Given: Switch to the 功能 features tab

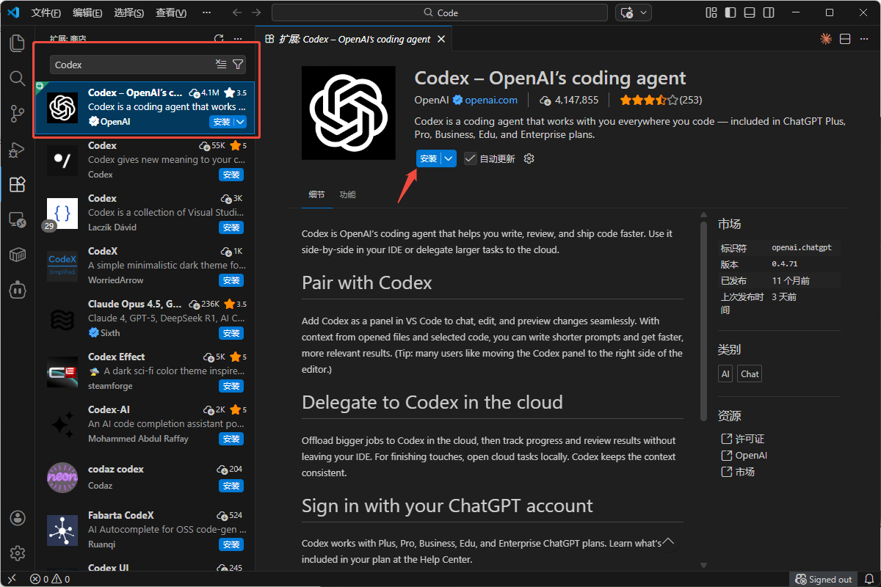Looking at the screenshot, I should pyautogui.click(x=347, y=194).
